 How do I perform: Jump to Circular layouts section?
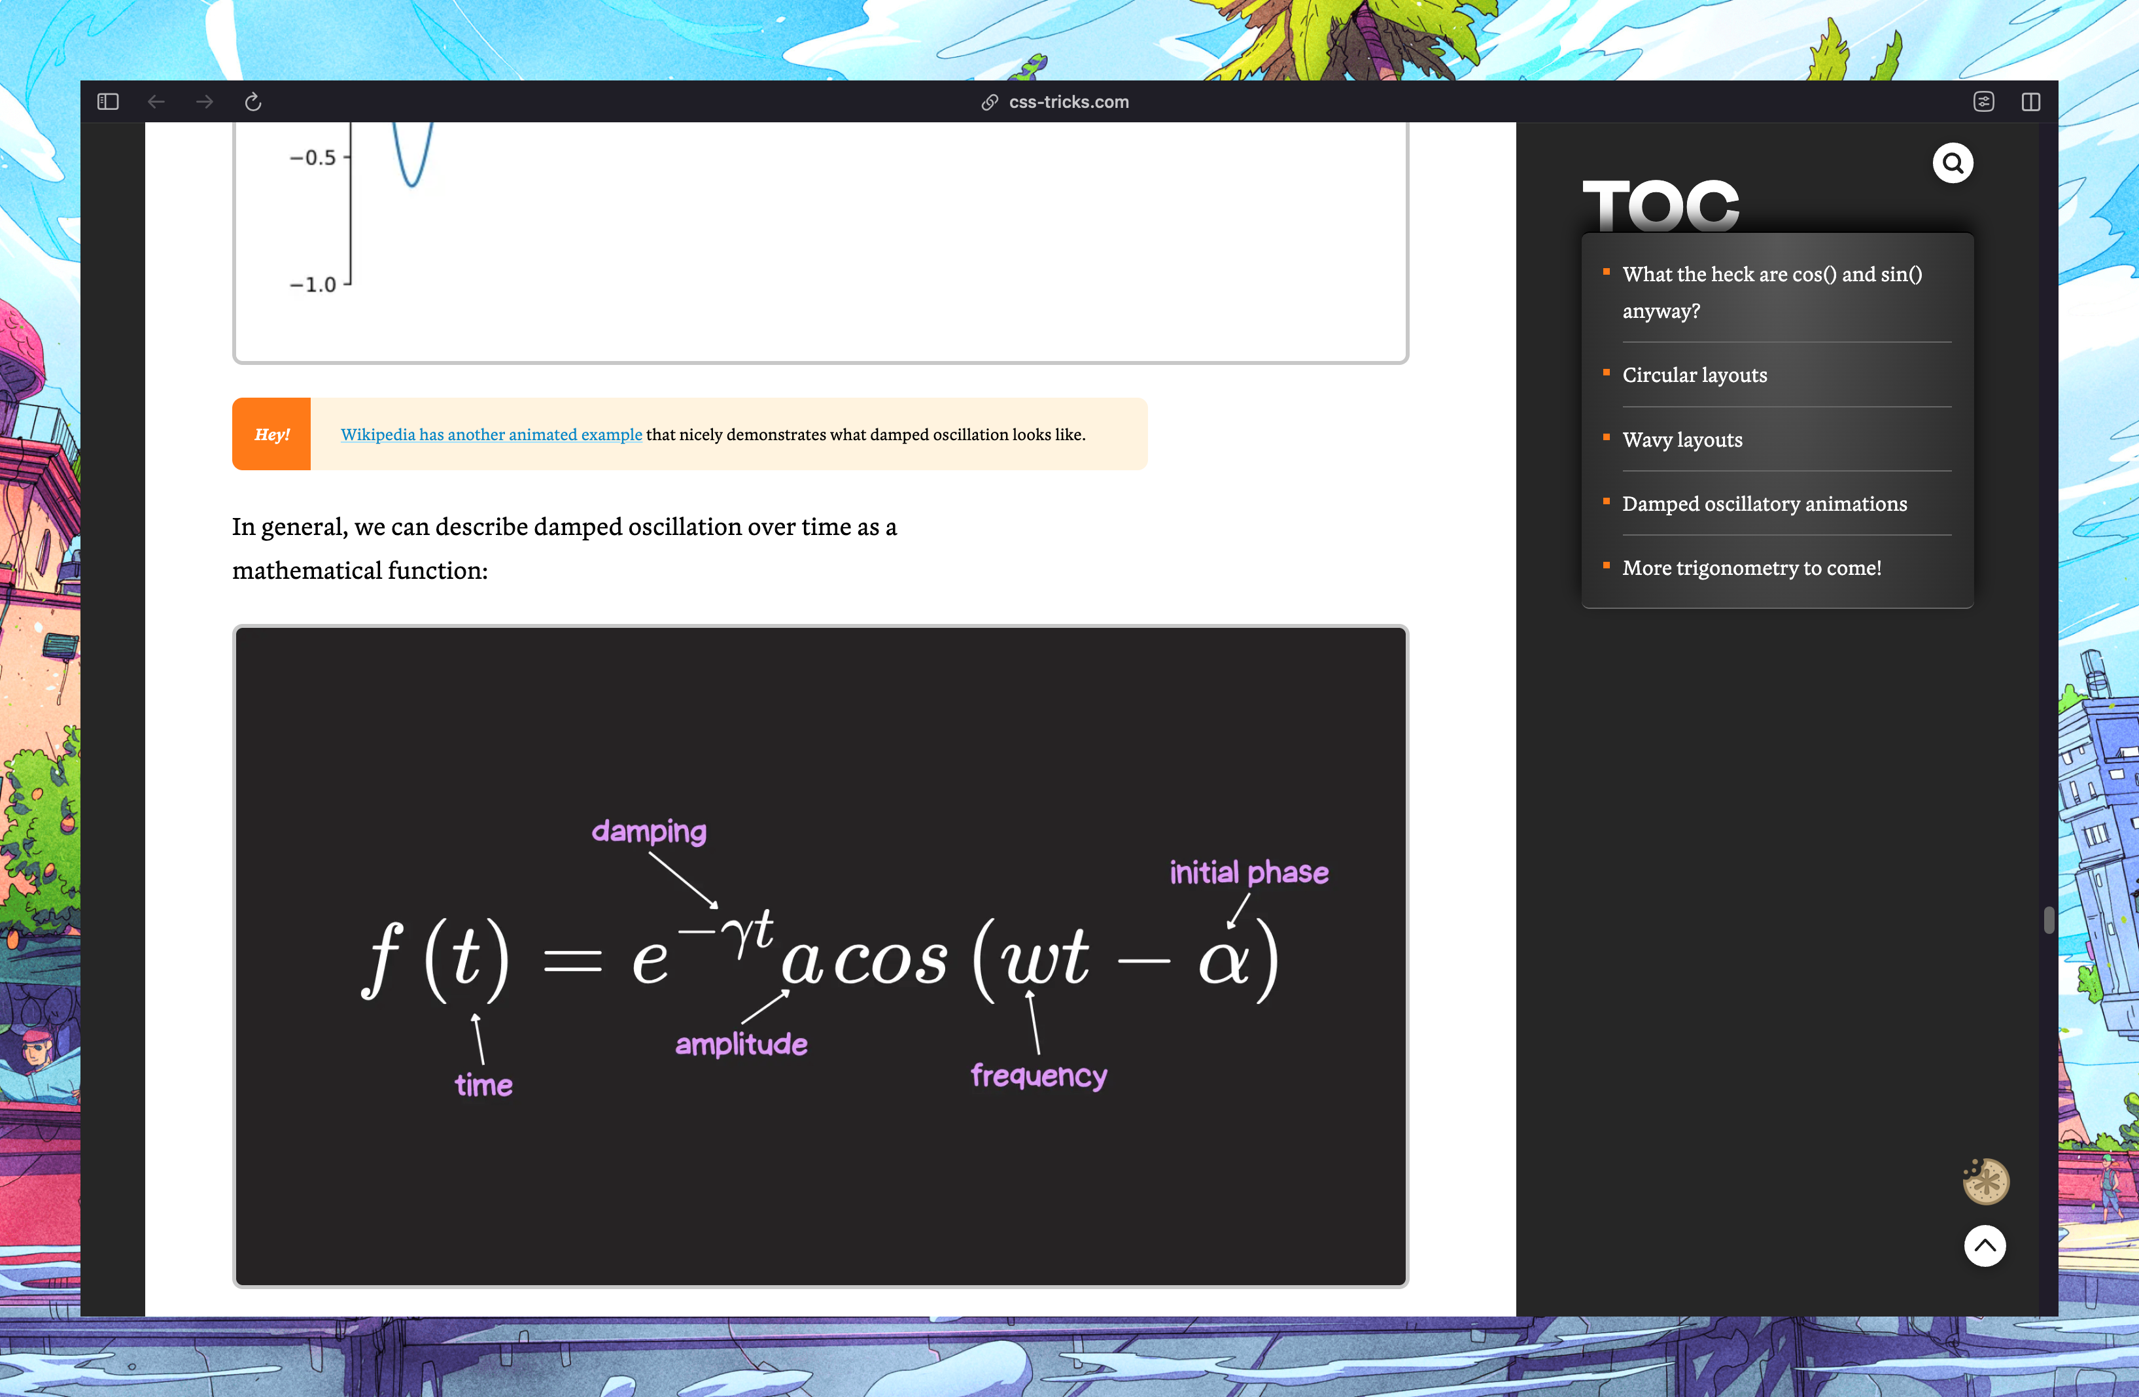(x=1694, y=375)
